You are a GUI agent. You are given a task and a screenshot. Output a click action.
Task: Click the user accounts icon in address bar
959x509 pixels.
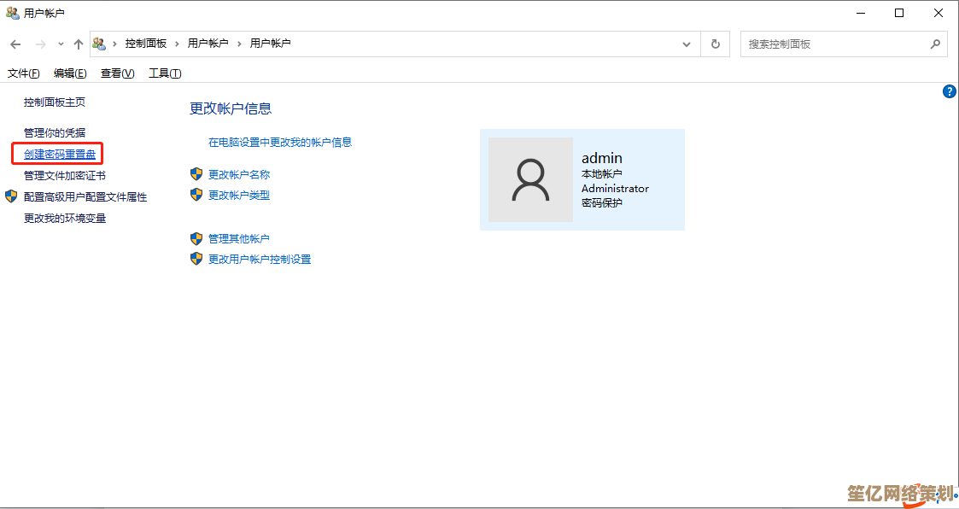pyautogui.click(x=100, y=44)
